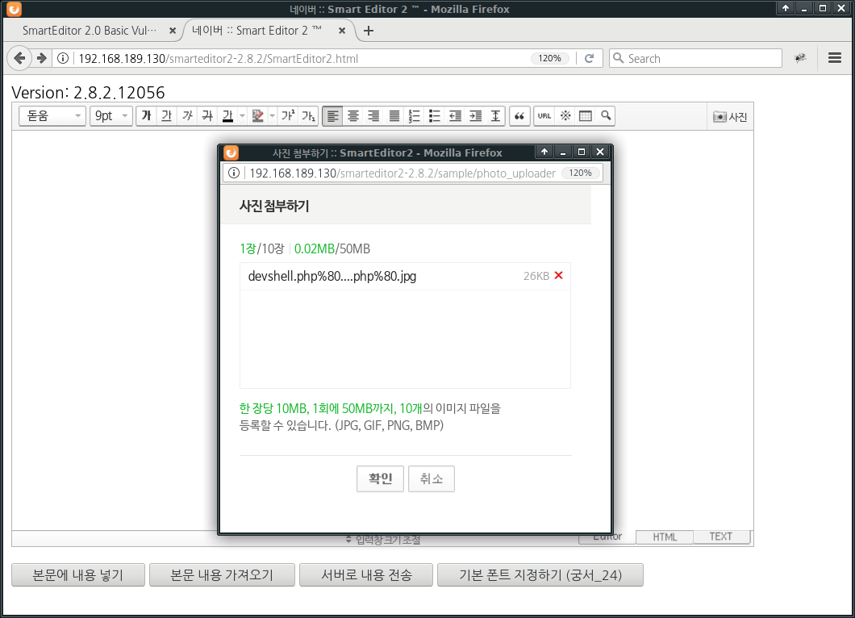
Task: Expand background color picker arrow
Action: (x=272, y=115)
